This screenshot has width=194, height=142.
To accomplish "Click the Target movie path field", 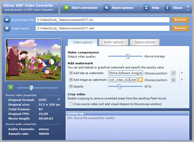I will point(102,28).
